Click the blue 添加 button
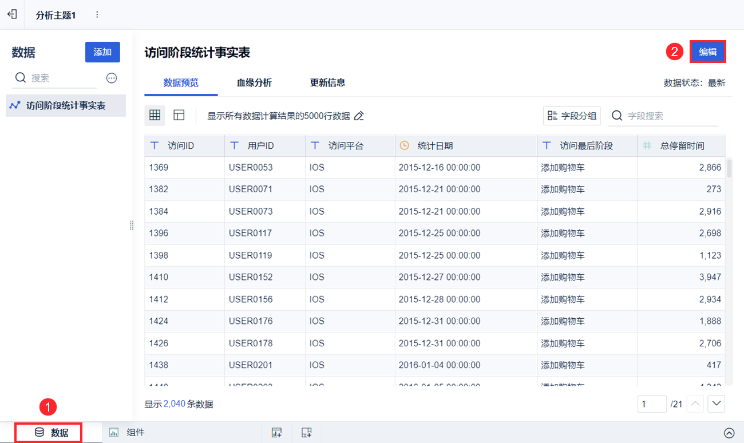 coord(102,52)
